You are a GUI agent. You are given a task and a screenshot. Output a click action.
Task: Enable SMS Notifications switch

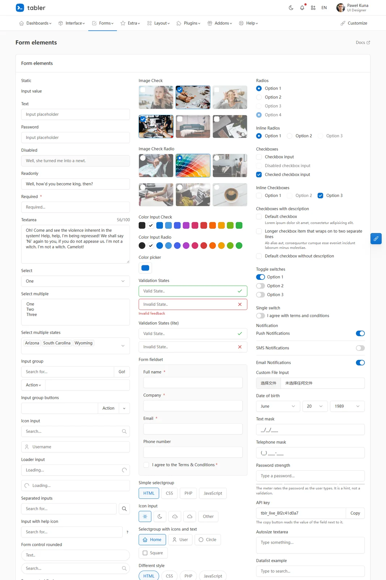[360, 348]
